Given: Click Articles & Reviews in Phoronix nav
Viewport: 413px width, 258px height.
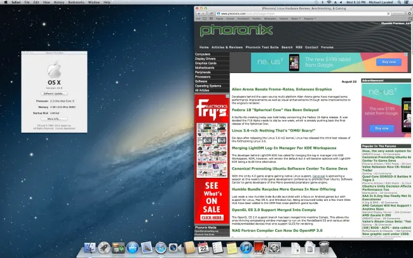Looking at the screenshot, I should pos(227,47).
